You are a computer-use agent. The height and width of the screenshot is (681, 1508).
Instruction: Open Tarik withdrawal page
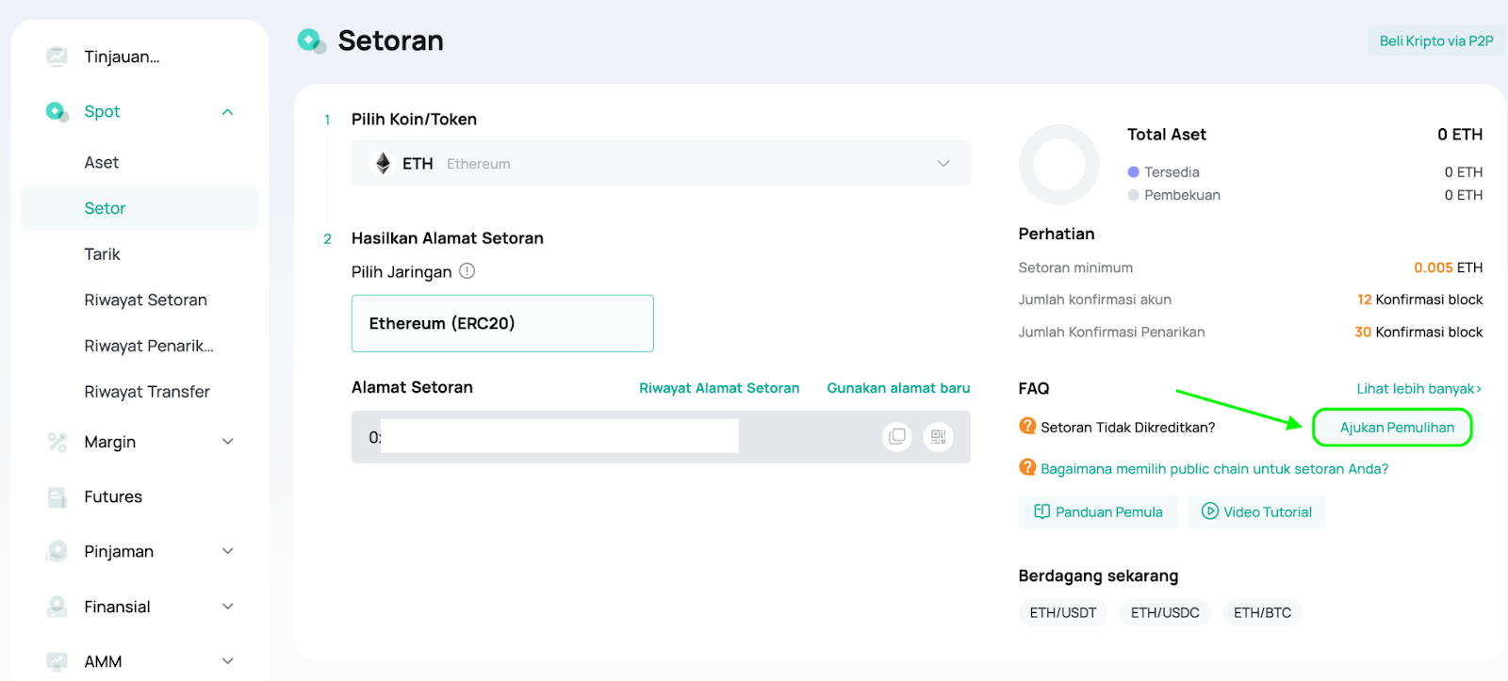[102, 254]
